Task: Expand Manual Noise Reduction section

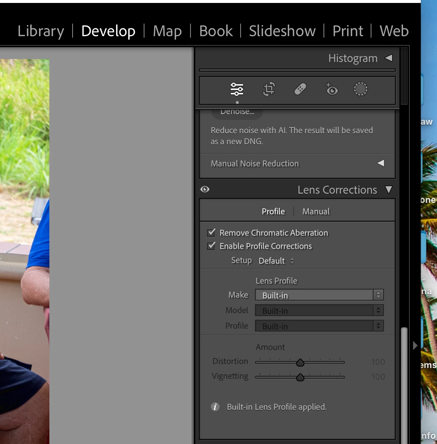Action: point(381,163)
